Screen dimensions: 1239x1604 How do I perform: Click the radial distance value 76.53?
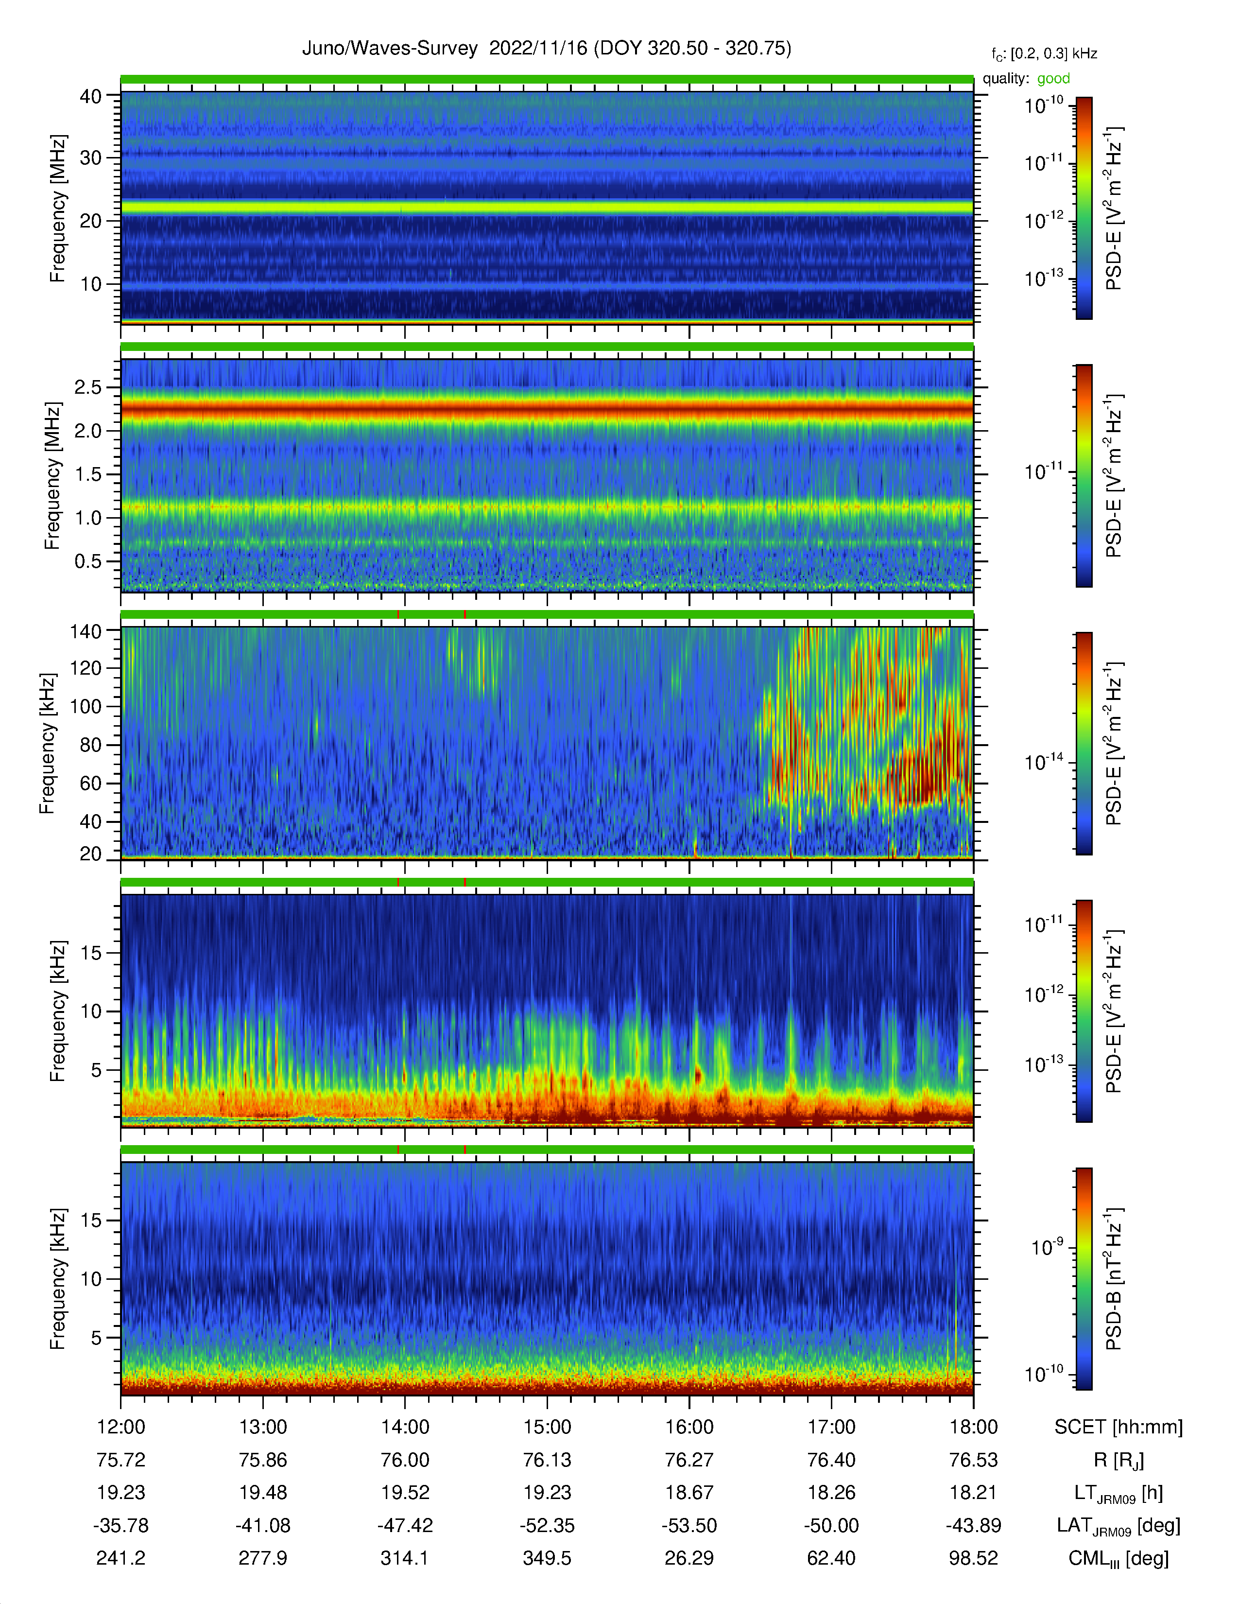tap(973, 1460)
